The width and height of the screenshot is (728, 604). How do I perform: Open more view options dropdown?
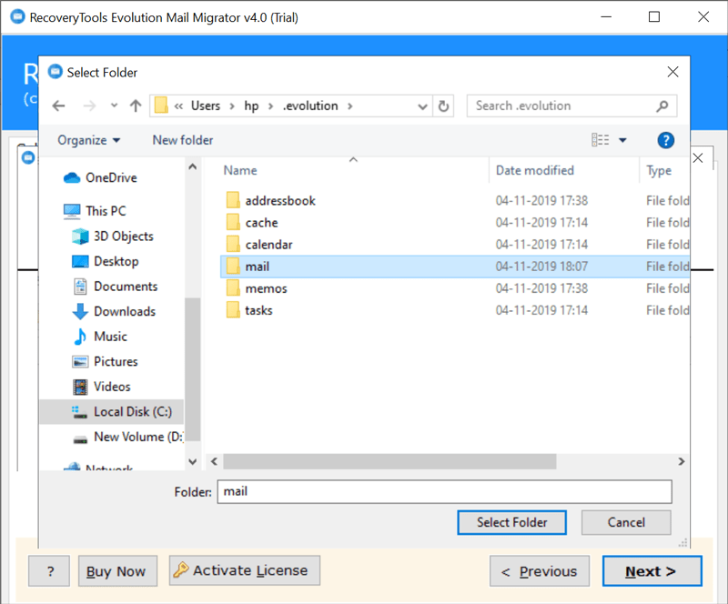click(622, 140)
